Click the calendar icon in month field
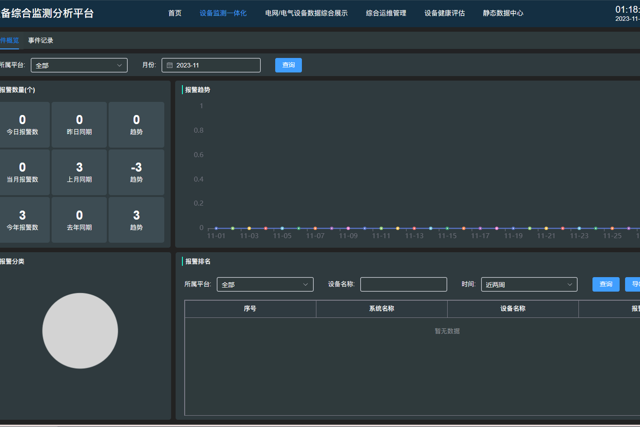Screen dimensions: 640x427 click(x=170, y=65)
